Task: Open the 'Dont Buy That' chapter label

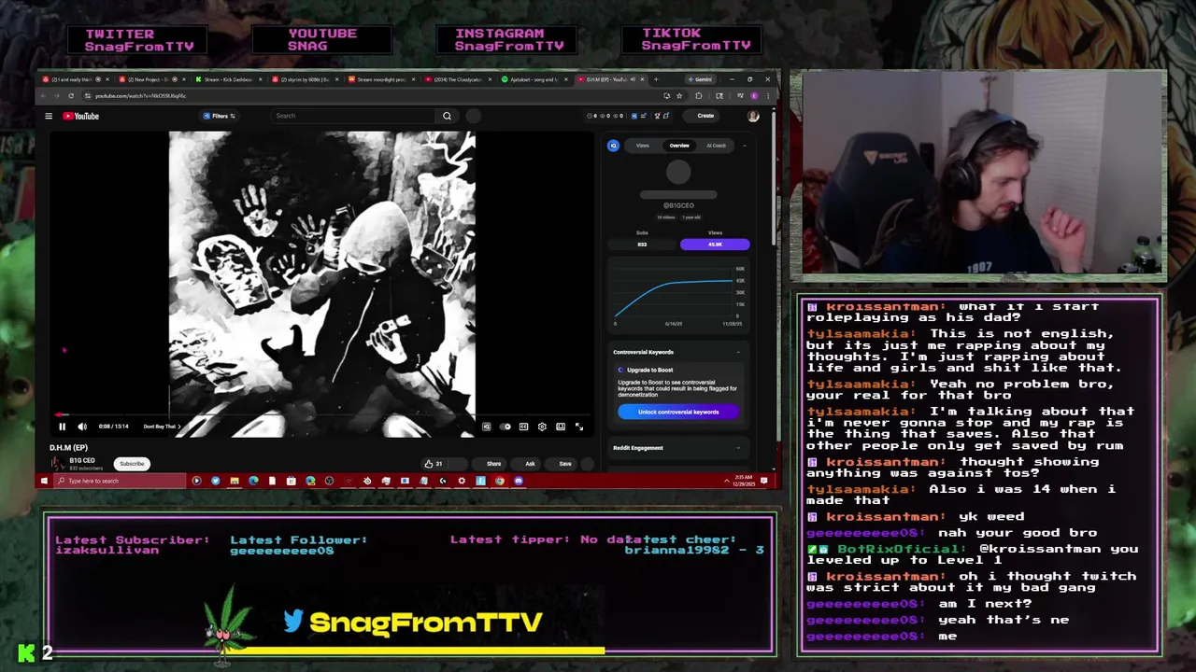Action: pyautogui.click(x=162, y=427)
